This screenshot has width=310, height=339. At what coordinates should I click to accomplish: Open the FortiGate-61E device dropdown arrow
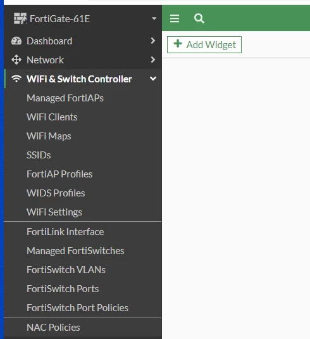[154, 18]
